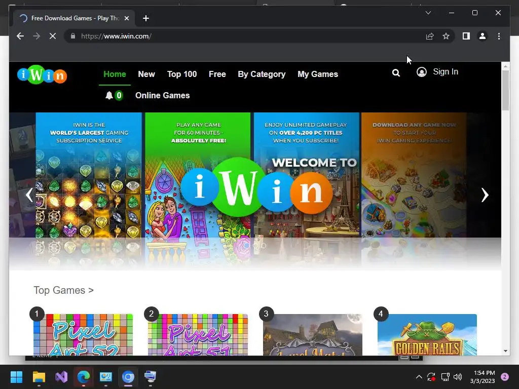
Task: Share this page using the share icon
Action: tap(430, 36)
